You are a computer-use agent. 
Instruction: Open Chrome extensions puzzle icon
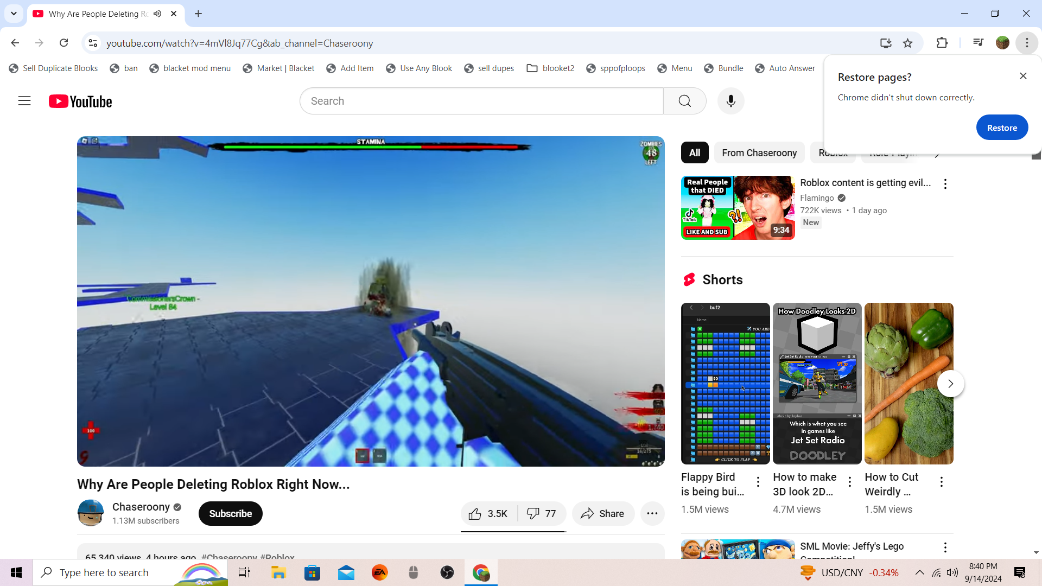point(942,43)
